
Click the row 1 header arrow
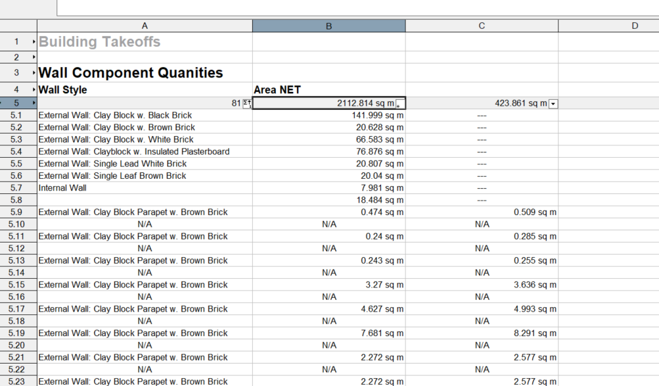(x=34, y=42)
